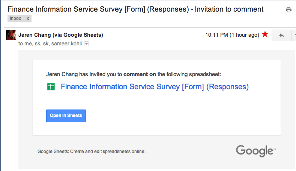The image size is (296, 171).
Task: Click the invitation message sentence
Action: pos(136,74)
